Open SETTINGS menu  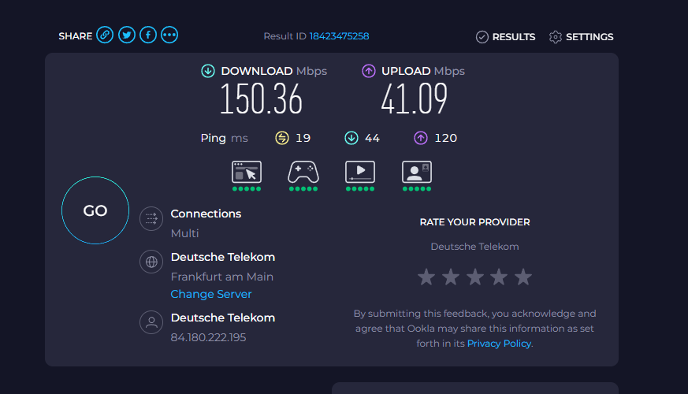582,37
